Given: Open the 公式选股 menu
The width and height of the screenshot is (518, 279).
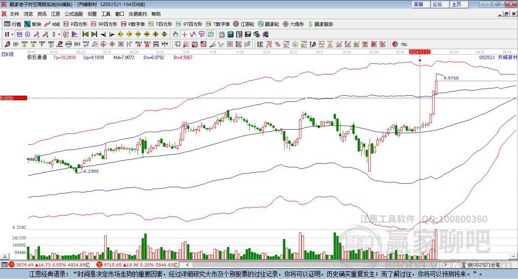Looking at the screenshot, I should point(73,14).
